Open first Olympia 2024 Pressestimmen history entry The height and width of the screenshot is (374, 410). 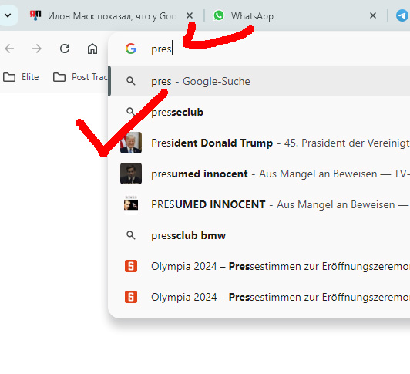click(x=259, y=267)
